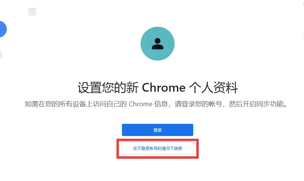This screenshot has height=181, width=304.
Task: Click the word Chrome in the subtitle
Action: [x=141, y=104]
